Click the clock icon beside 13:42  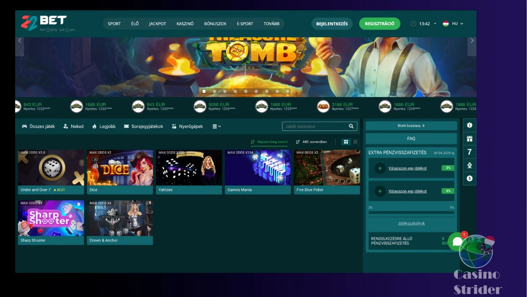pos(413,23)
